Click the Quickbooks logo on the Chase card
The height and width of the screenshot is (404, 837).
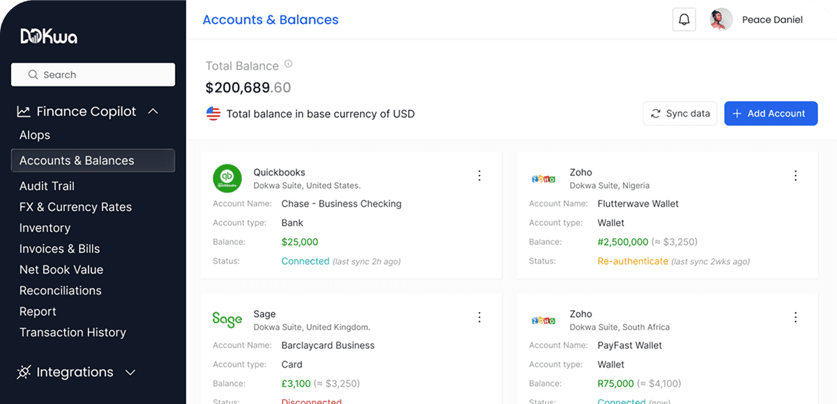pyautogui.click(x=227, y=178)
